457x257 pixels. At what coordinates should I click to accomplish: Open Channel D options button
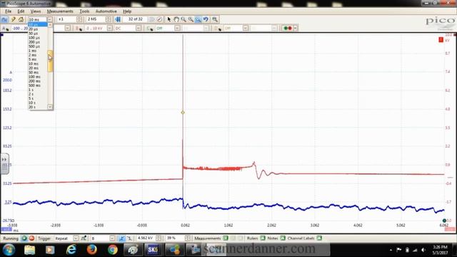(218, 29)
